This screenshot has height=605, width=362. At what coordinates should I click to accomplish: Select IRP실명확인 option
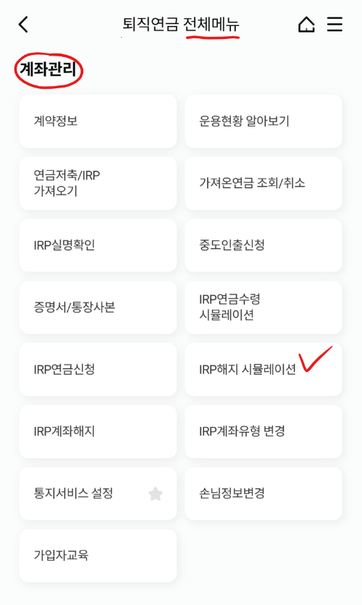[98, 245]
